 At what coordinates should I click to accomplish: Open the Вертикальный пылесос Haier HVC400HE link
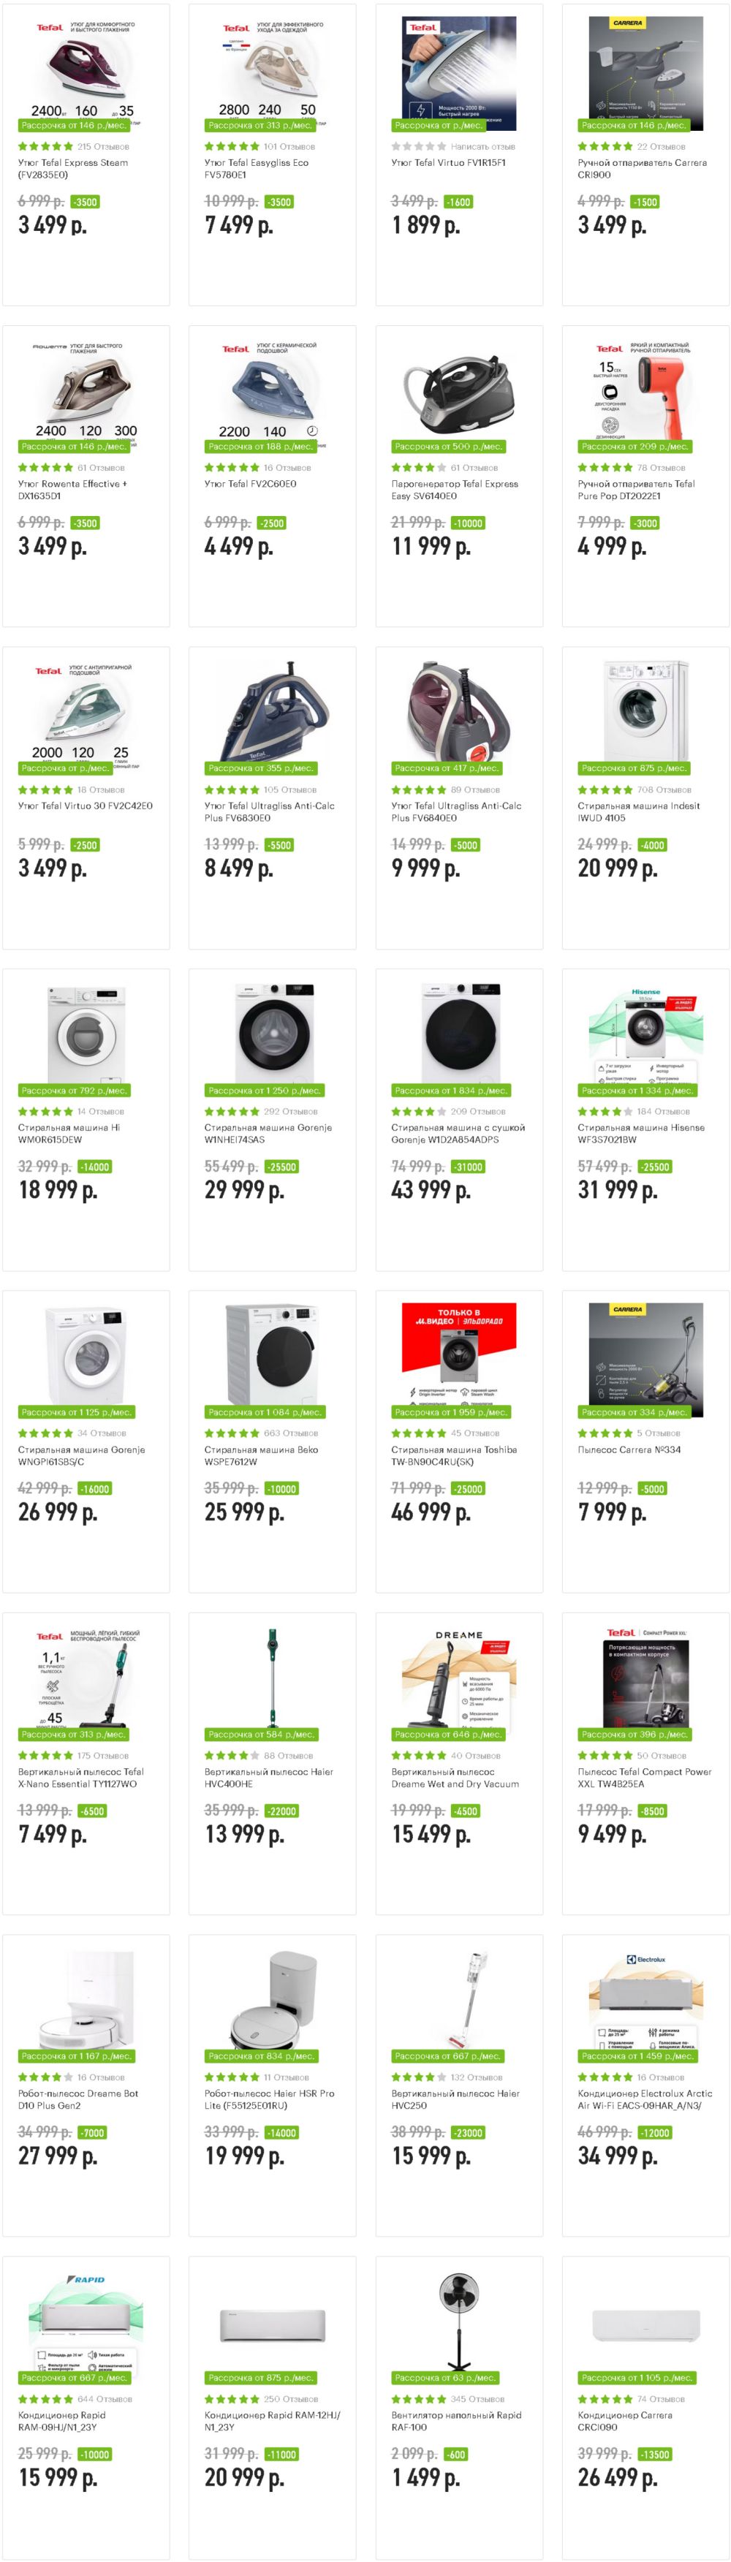coord(268,1777)
